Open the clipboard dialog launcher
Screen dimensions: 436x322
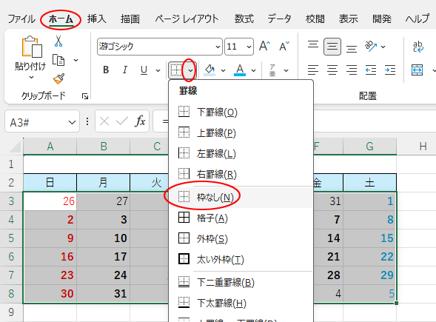(85, 96)
